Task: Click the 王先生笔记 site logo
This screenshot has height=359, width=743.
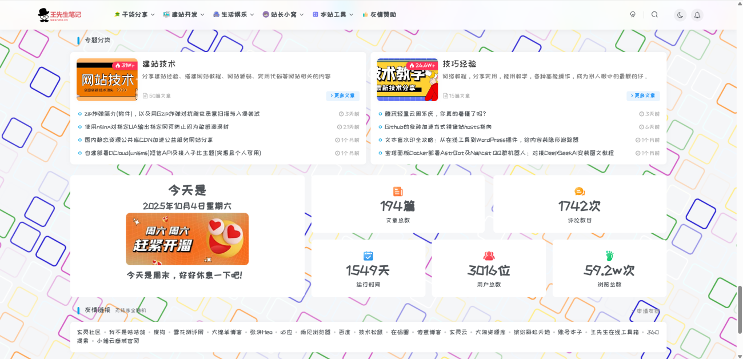Action: coord(59,15)
